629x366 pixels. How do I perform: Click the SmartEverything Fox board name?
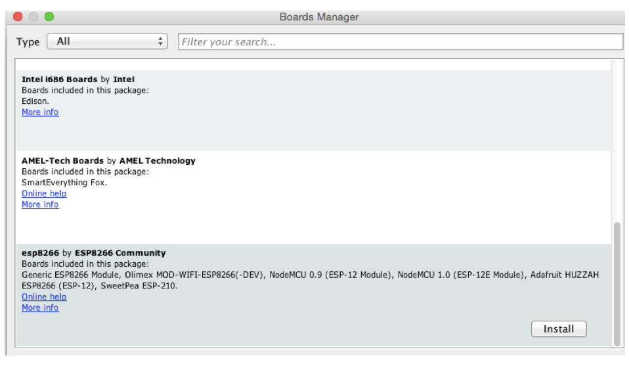(64, 183)
